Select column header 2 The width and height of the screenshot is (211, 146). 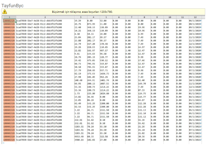coord(45,17)
